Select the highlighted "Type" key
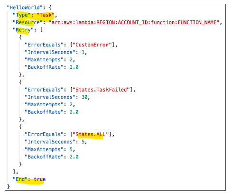The image size is (232, 193). click(x=22, y=15)
